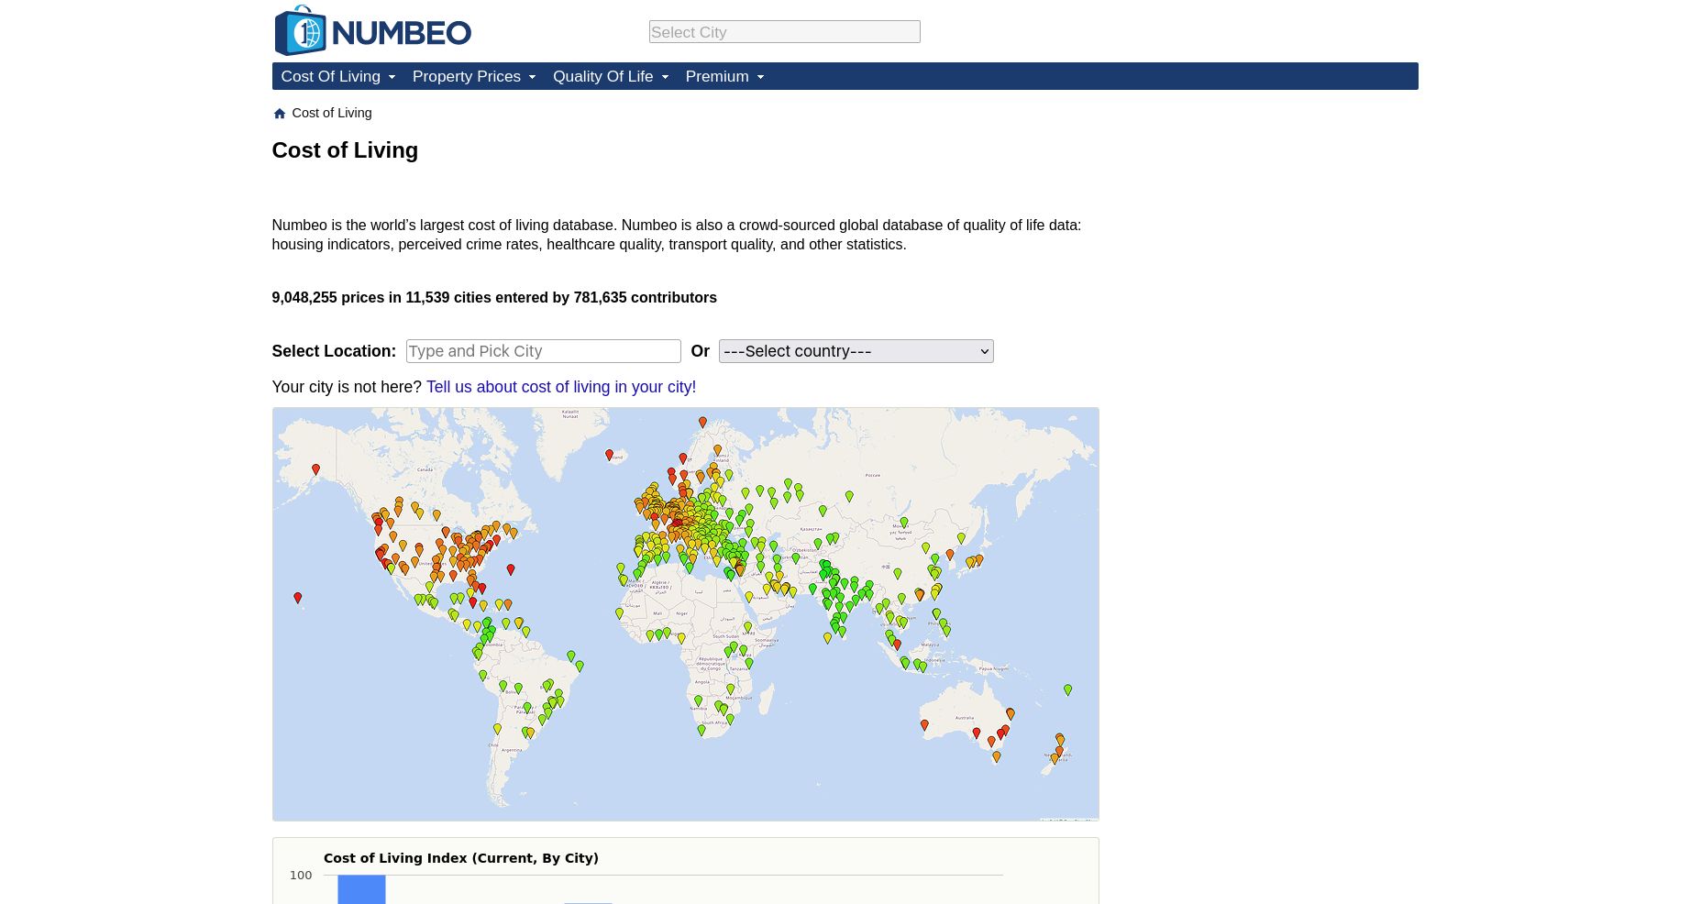Screen dimensions: 1690x904
Task: Select the green marker in Mongolia
Action: 904,523
